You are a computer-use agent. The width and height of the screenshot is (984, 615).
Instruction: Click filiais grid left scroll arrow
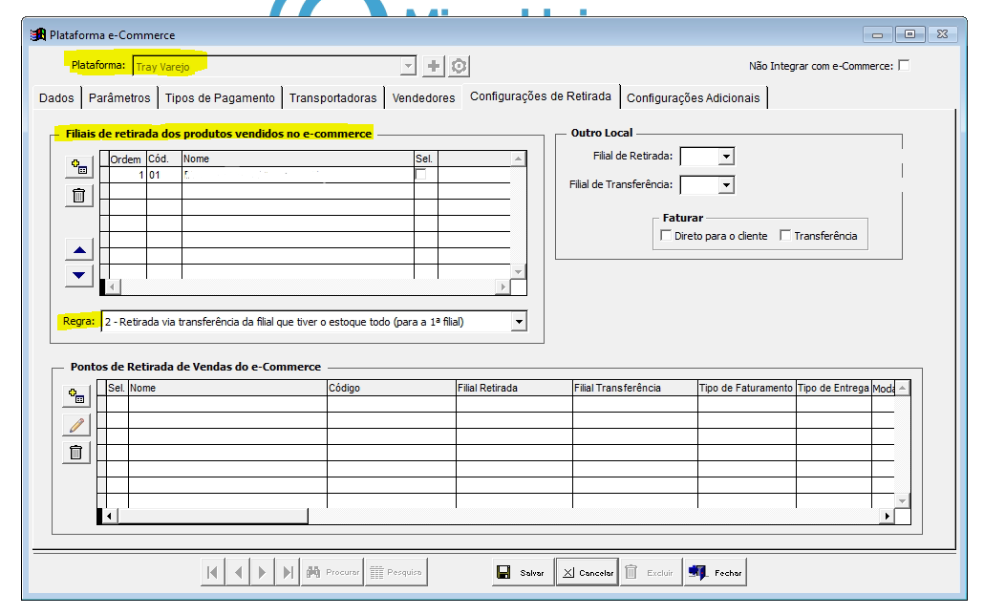(x=113, y=286)
